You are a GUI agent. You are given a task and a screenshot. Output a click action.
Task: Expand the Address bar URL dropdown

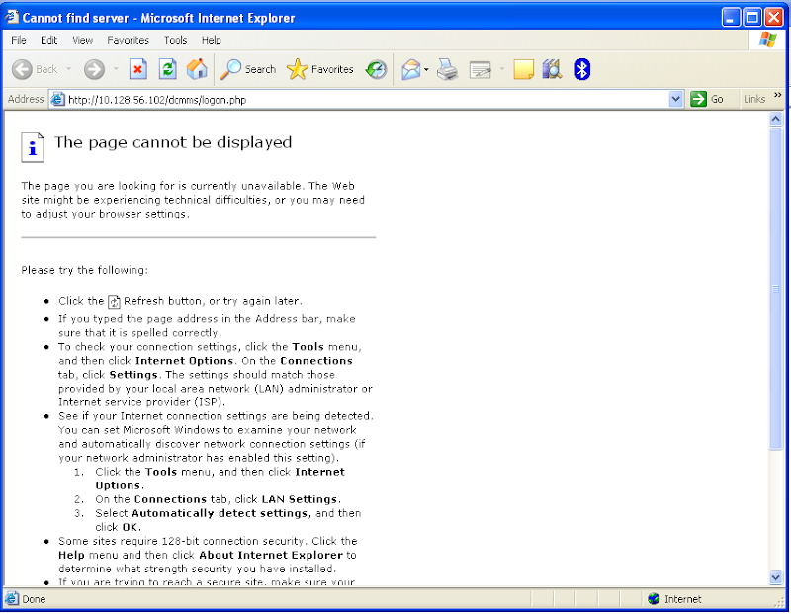[676, 100]
